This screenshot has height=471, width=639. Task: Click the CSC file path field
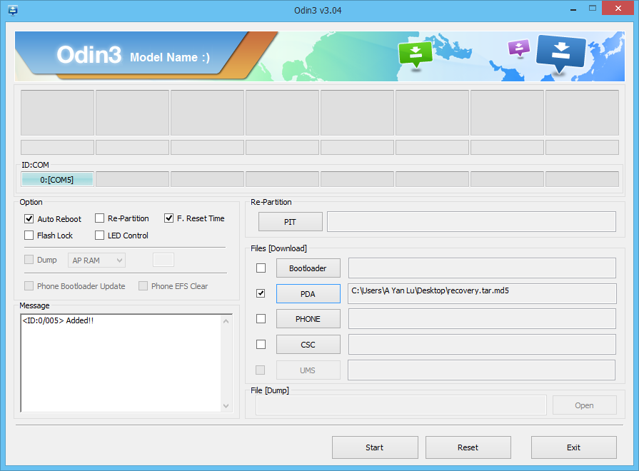tap(482, 345)
